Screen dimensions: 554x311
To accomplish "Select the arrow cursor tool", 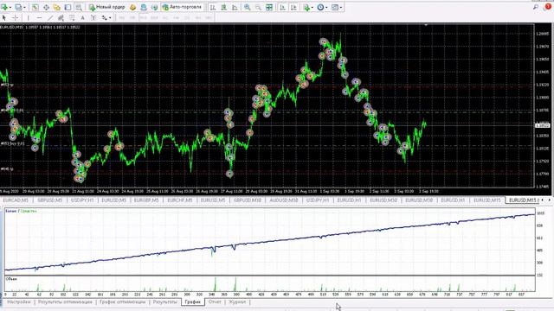I will point(4,17).
